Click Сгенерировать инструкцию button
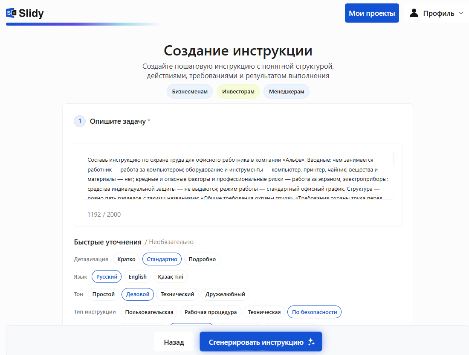This screenshot has height=355, width=469. point(261,341)
